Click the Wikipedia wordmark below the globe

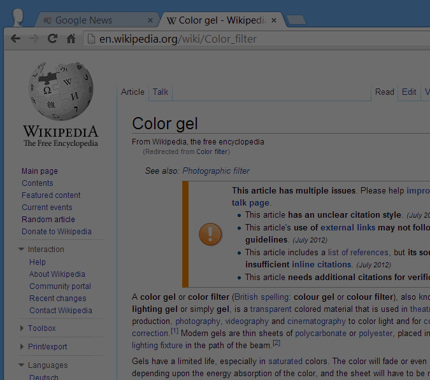tap(61, 132)
